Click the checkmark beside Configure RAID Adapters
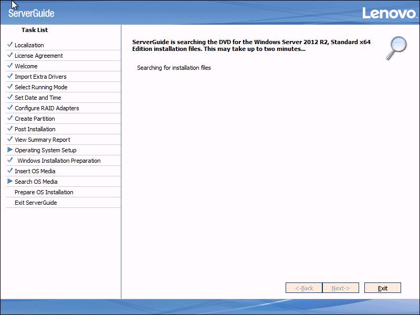The image size is (420, 315). point(10,108)
